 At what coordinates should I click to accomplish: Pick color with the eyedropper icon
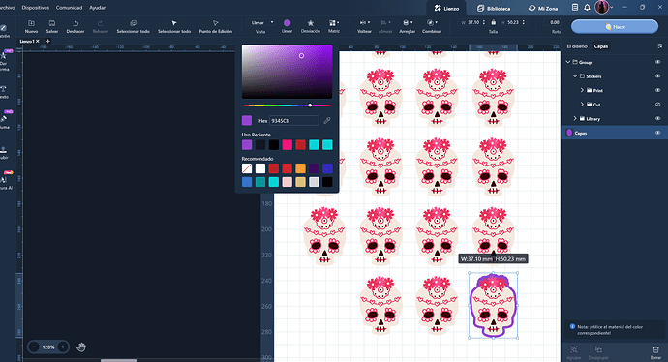click(327, 121)
